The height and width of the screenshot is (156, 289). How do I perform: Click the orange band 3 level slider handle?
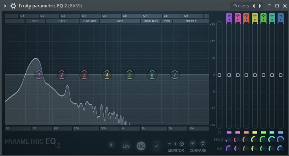[246, 75]
